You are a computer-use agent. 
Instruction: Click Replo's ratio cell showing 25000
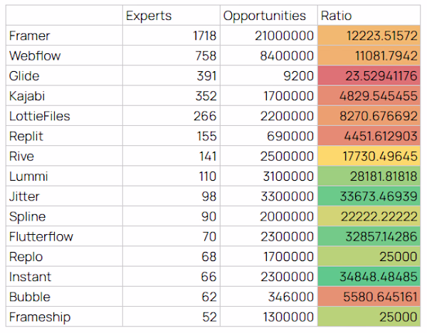pyautogui.click(x=370, y=257)
